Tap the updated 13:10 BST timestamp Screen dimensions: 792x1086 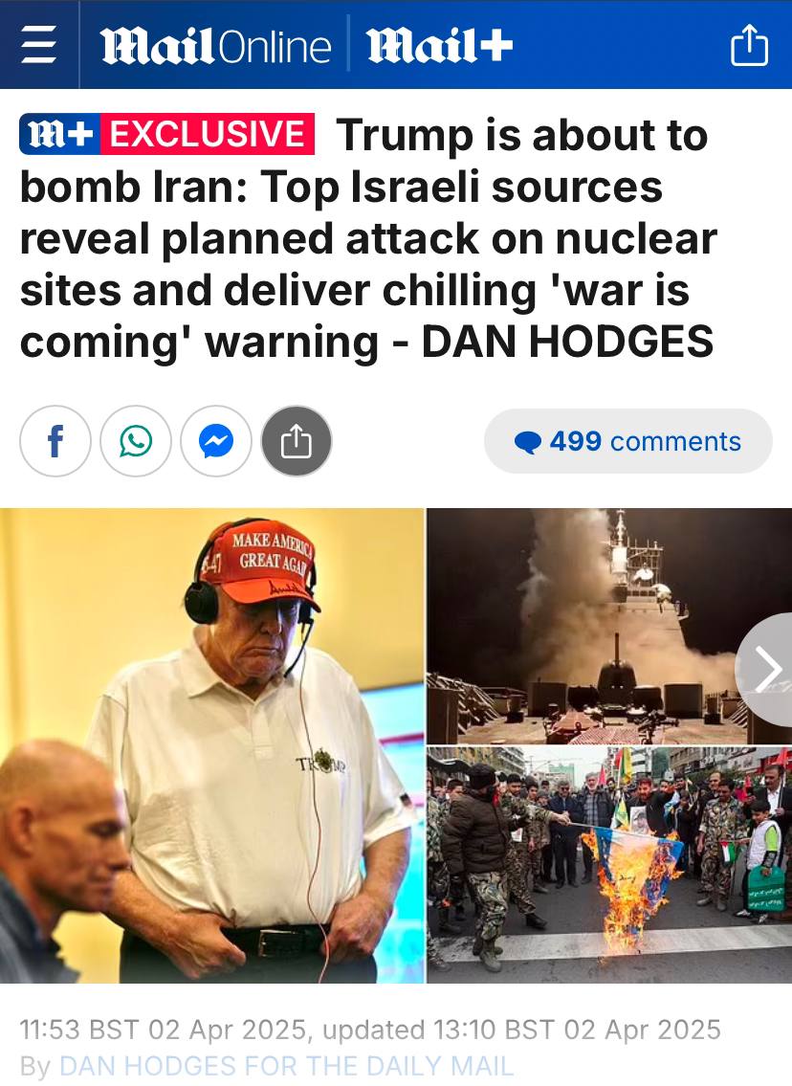click(x=522, y=1030)
